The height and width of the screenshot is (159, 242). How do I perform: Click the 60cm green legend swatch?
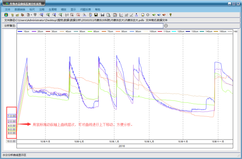pos(90,31)
